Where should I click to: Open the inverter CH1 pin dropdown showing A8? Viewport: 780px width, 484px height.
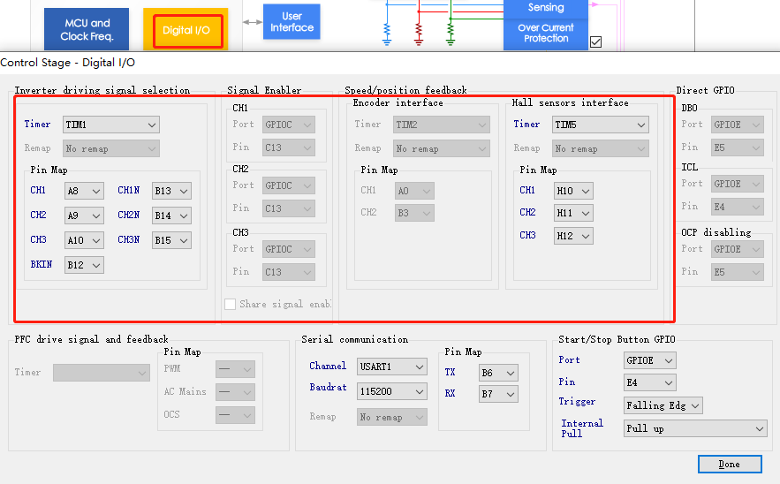[84, 191]
